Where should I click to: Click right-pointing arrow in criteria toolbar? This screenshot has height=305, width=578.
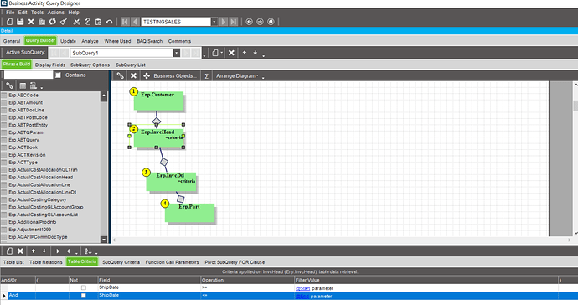pyautogui.click(x=58, y=251)
